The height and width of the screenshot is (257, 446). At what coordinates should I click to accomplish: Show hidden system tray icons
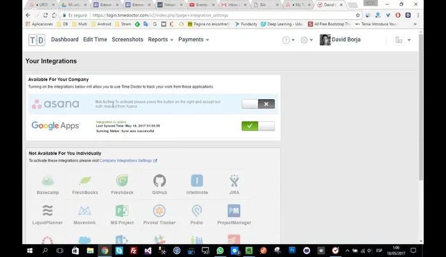coord(347,251)
